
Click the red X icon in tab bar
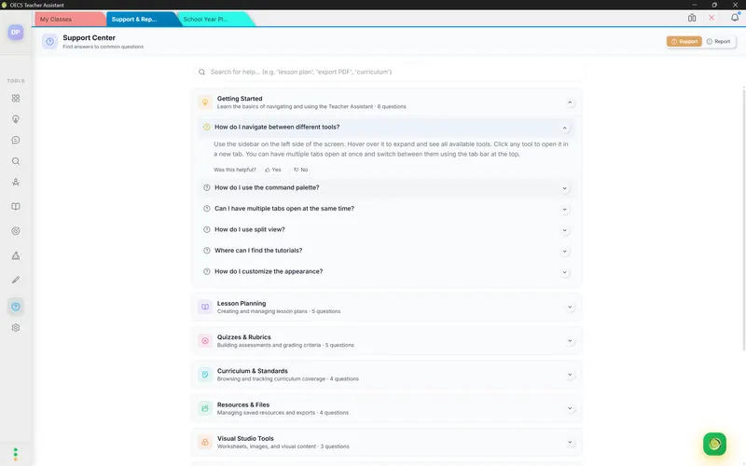711,18
